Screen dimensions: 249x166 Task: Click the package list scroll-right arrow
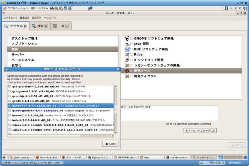point(112,136)
